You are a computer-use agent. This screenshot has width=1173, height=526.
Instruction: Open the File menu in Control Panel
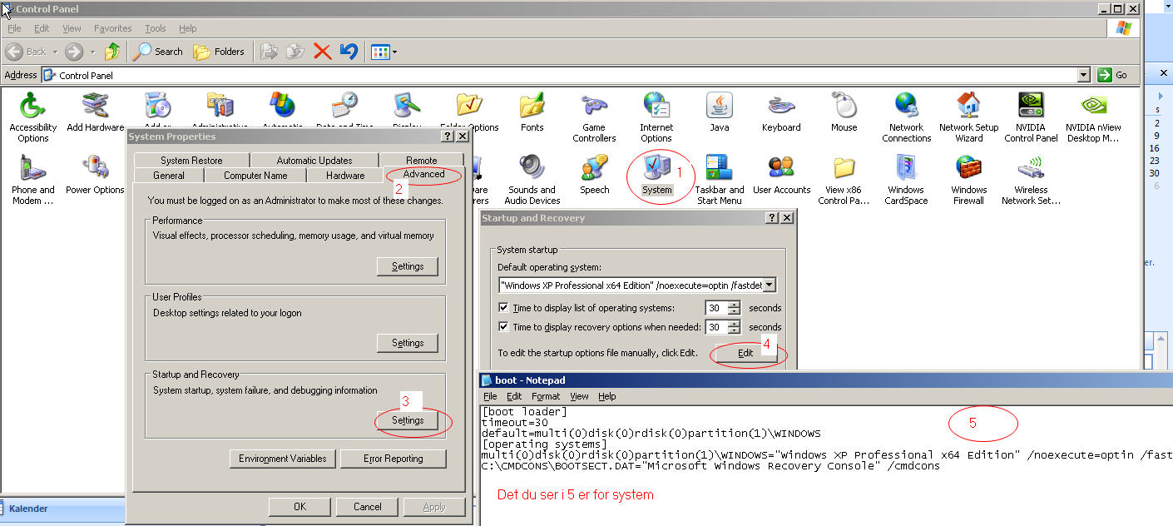coord(14,28)
